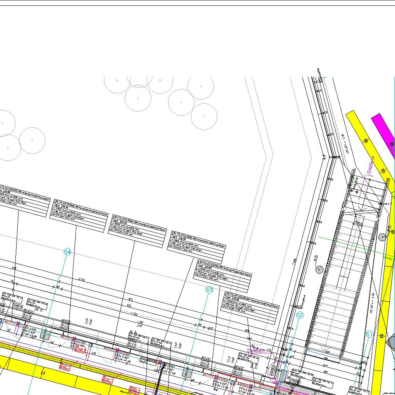Select gray round column beside Ø 35
The image size is (395, 395).
click(319, 270)
